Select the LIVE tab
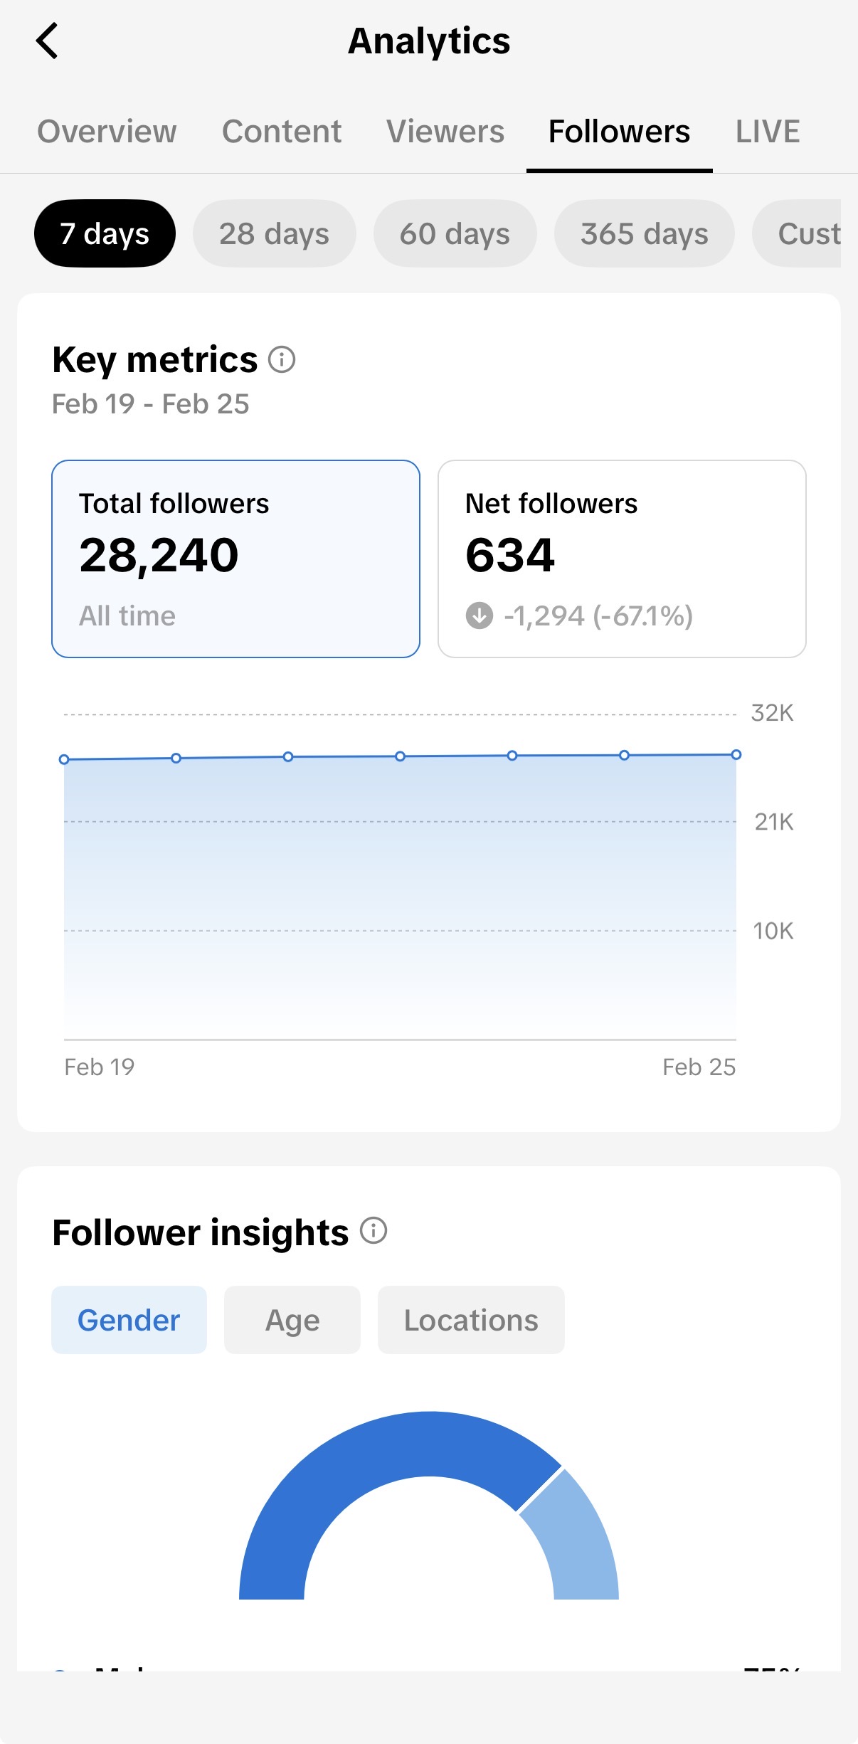 tap(768, 132)
